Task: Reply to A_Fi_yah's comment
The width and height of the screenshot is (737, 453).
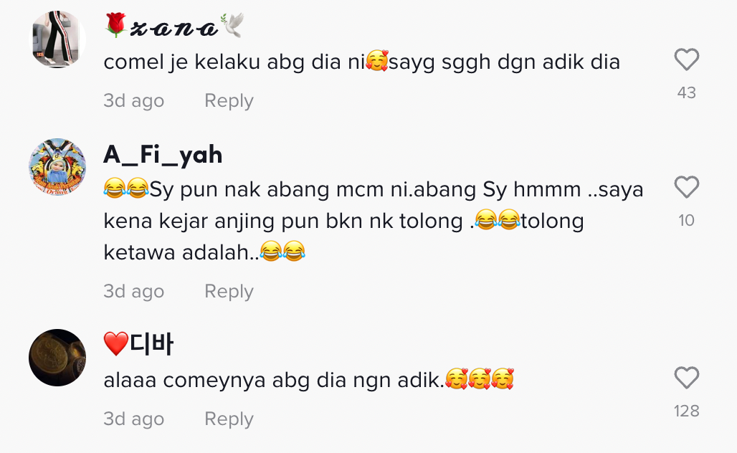Action: (229, 291)
